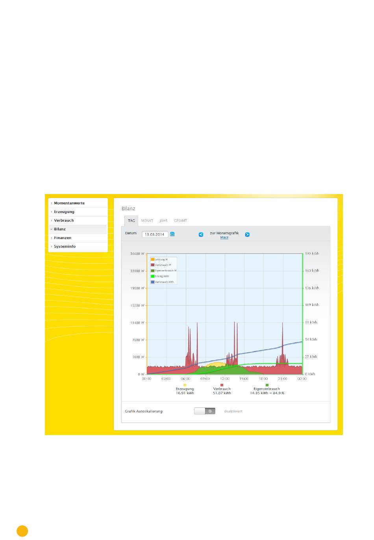Open the calendar date picker icon
Screen dimensions: 374x540
click(x=172, y=234)
